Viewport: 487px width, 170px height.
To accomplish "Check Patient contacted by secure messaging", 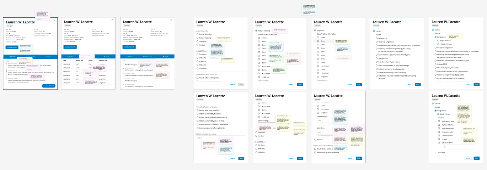I will coord(197,117).
